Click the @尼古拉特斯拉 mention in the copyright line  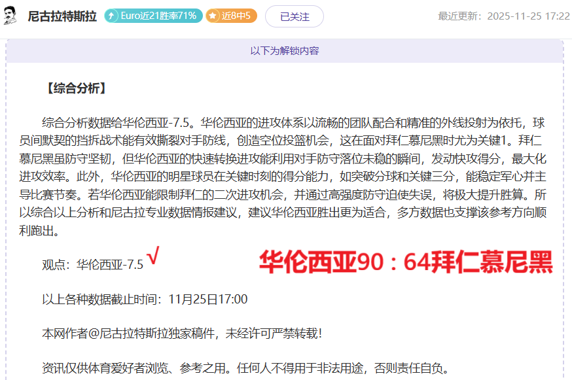click(x=124, y=334)
